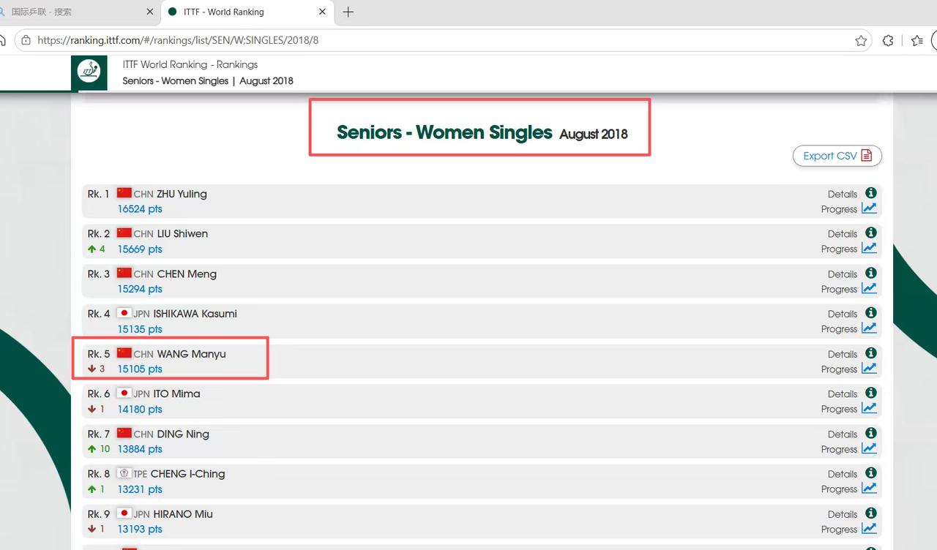Viewport: 937px width, 550px height.
Task: Click Details info icon for DING Ning
Action: click(x=870, y=433)
